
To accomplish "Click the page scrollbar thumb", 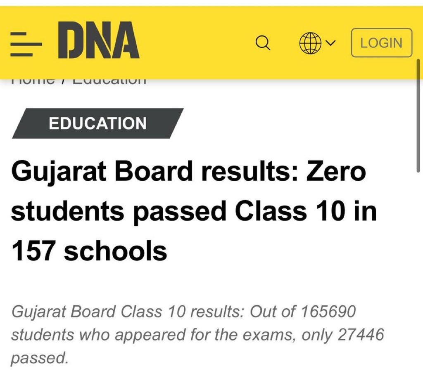I will pyautogui.click(x=418, y=116).
